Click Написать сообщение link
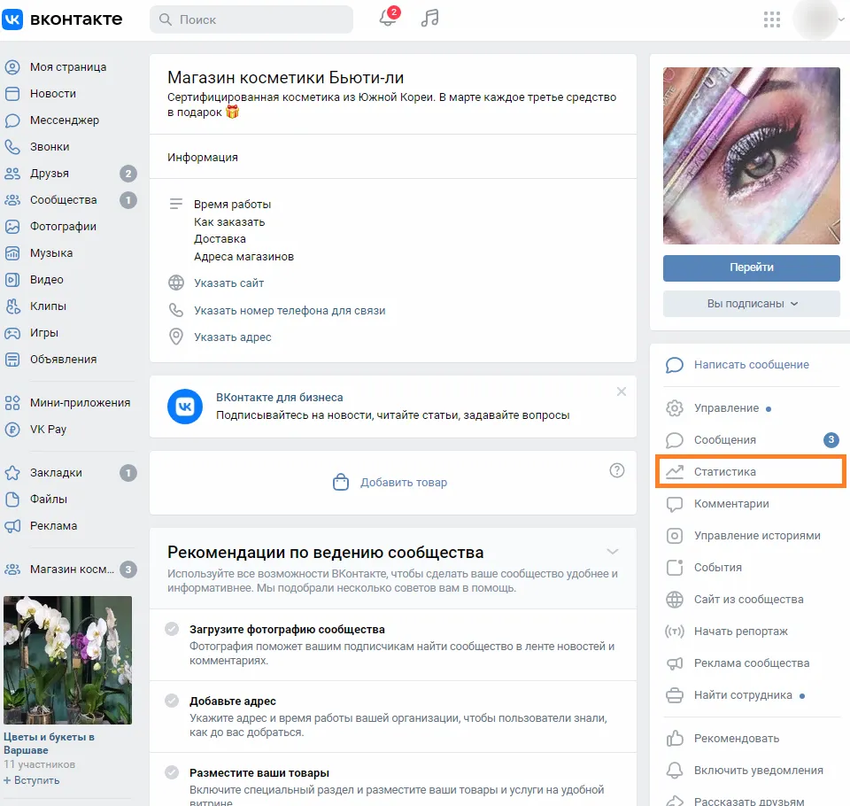This screenshot has height=806, width=850. tap(752, 365)
